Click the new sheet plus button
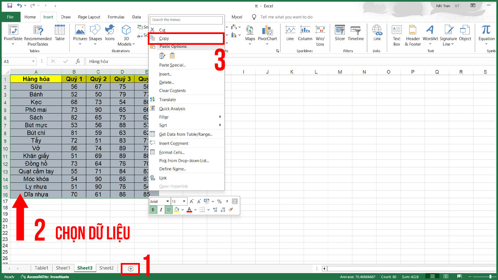This screenshot has height=280, width=498. [x=130, y=268]
